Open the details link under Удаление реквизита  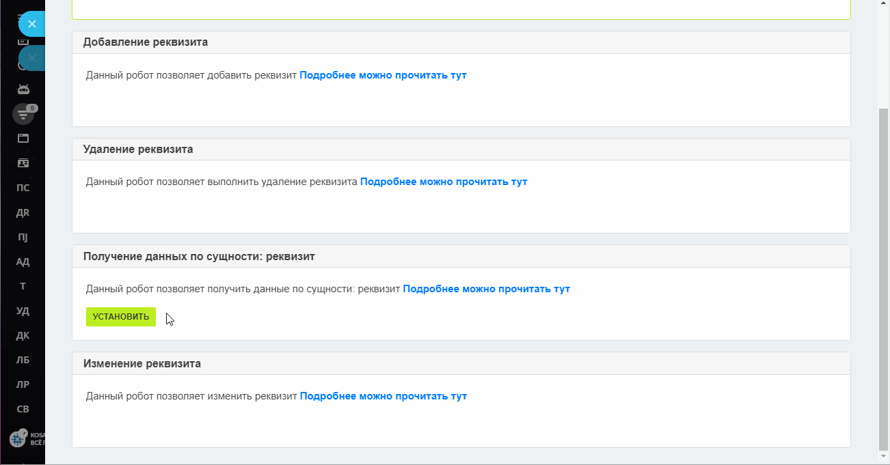click(444, 182)
